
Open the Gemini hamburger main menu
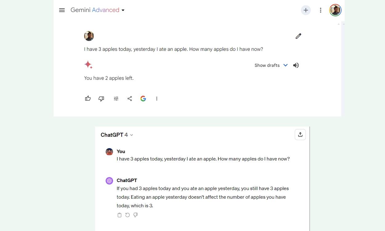point(62,10)
